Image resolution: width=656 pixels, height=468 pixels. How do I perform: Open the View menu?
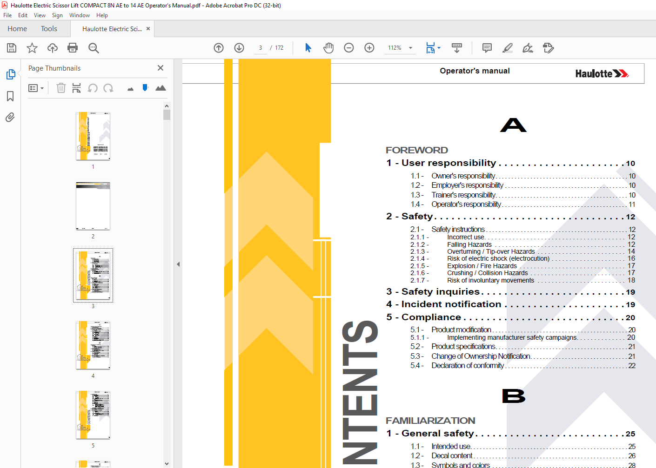[40, 15]
